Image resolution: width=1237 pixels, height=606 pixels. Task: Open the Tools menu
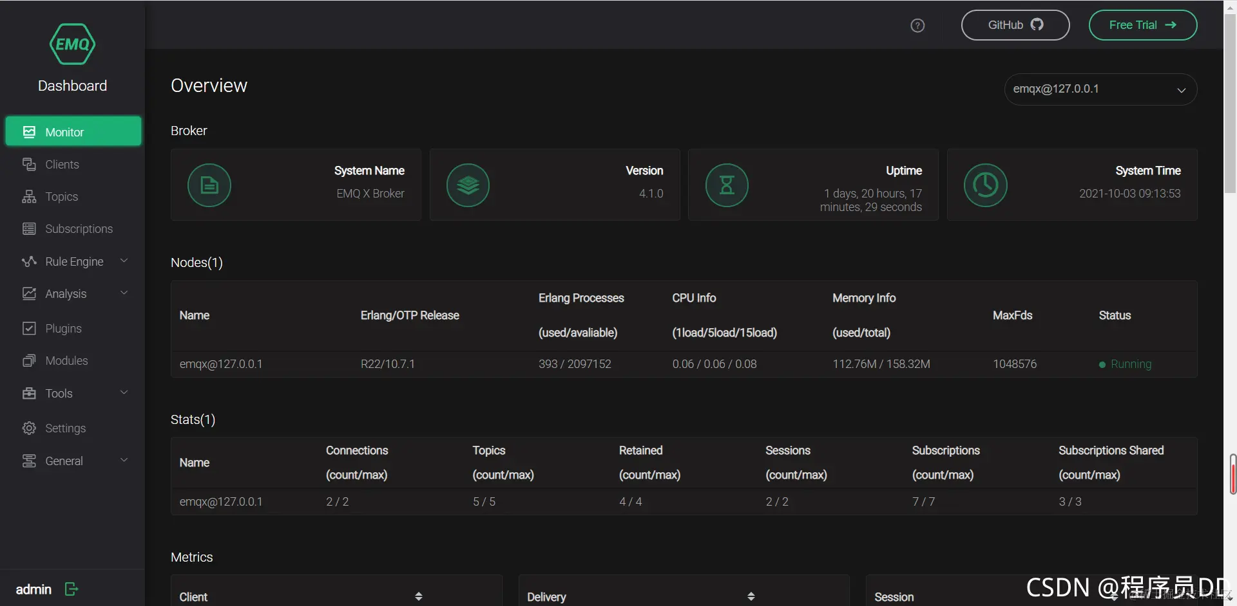click(59, 393)
